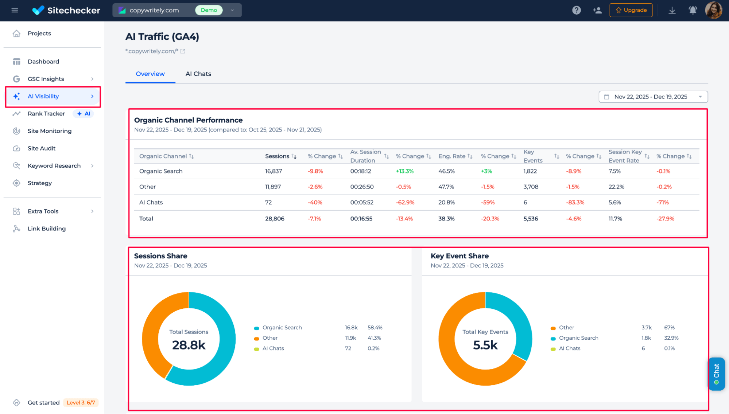Switch to the AI Chats tab
Viewport: 729px width, 414px height.
click(198, 74)
